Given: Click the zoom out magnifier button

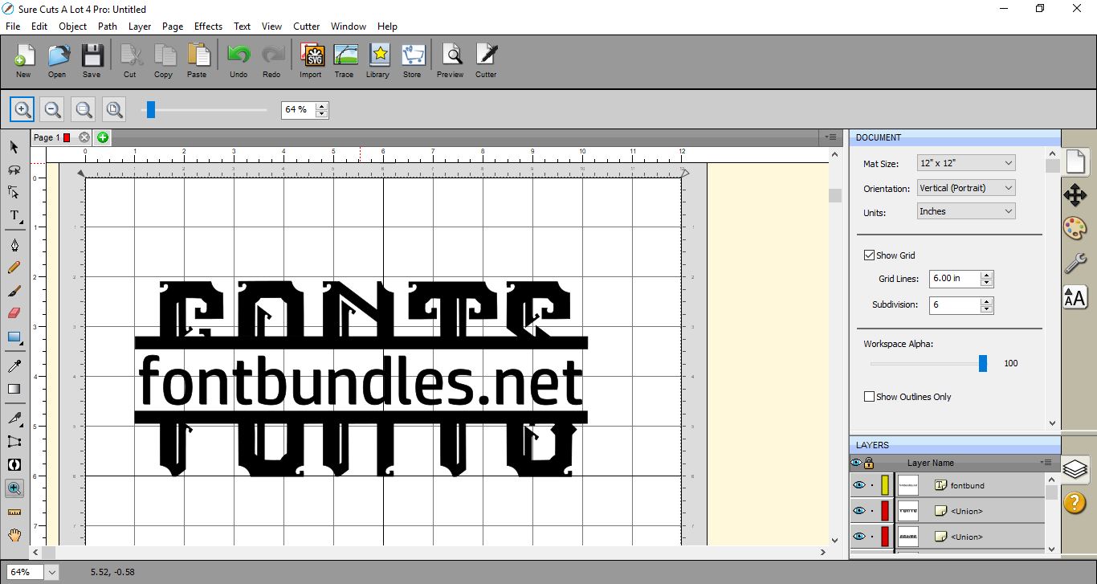Looking at the screenshot, I should pyautogui.click(x=52, y=109).
